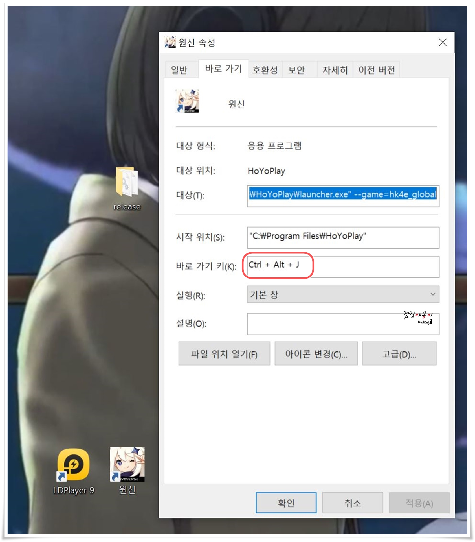475x542 pixels.
Task: Close the 원신 속성 dialog with the X
Action: point(443,42)
